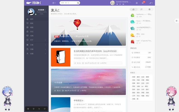Open the 日记 diary sidebar item
Viewport: 179px width, 112px height.
pos(32,31)
